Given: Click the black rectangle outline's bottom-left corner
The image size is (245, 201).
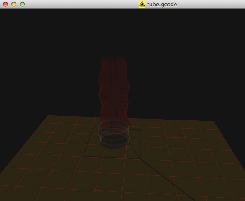Looking at the screenshot, I should 83,156.
